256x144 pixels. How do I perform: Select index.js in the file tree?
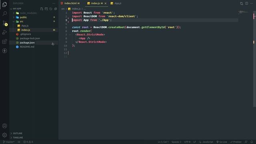[26, 30]
